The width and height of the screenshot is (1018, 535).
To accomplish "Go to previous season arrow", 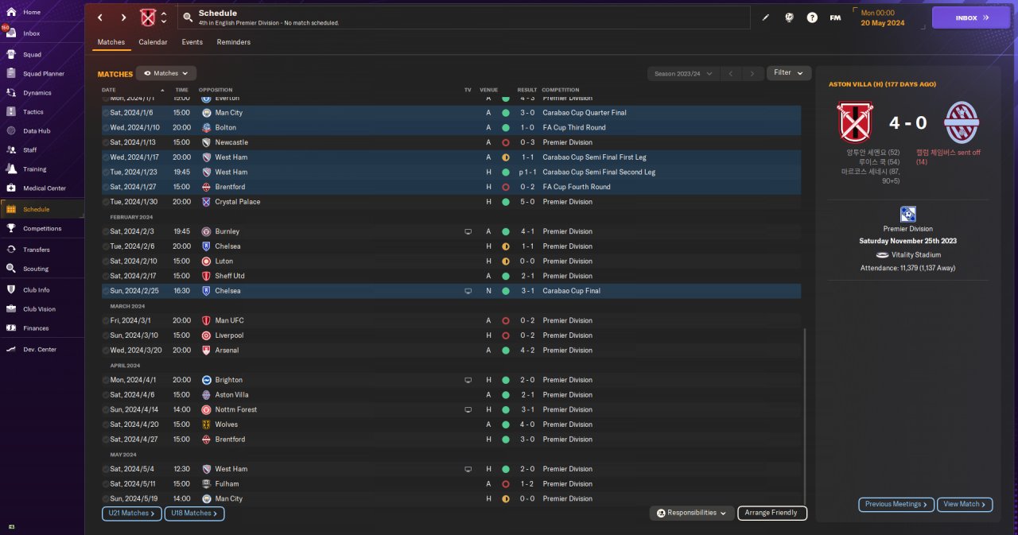I will click(731, 74).
